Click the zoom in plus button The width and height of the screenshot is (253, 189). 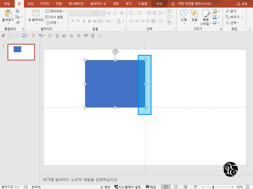point(232,187)
